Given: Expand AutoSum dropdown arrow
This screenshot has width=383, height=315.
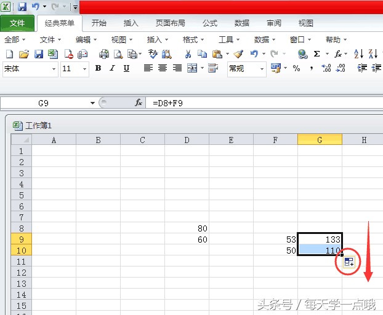Looking at the screenshot, I should tap(327, 54).
